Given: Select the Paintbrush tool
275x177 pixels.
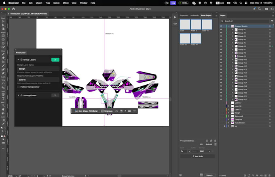Looking at the screenshot, I should (x=3, y=66).
